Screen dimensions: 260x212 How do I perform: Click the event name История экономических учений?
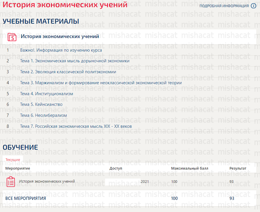coord(47,181)
